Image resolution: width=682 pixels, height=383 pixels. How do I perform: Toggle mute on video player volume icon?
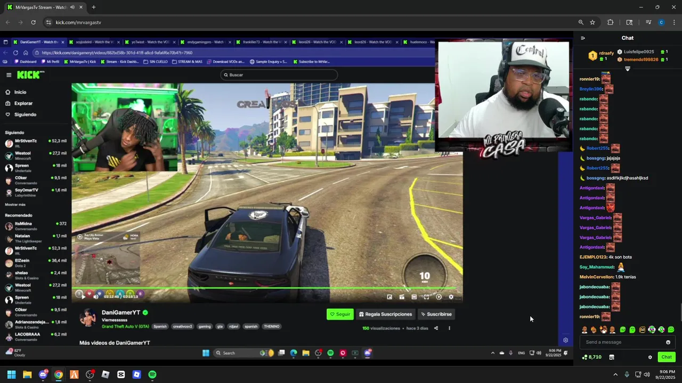coord(95,297)
